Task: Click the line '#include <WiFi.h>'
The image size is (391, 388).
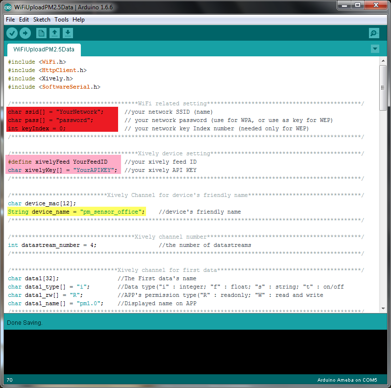Action: (37, 62)
